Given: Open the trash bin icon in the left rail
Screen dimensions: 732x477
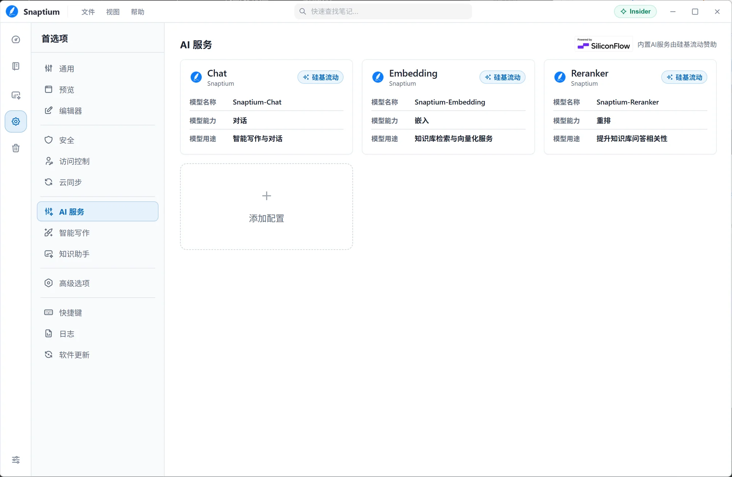Looking at the screenshot, I should (x=16, y=148).
